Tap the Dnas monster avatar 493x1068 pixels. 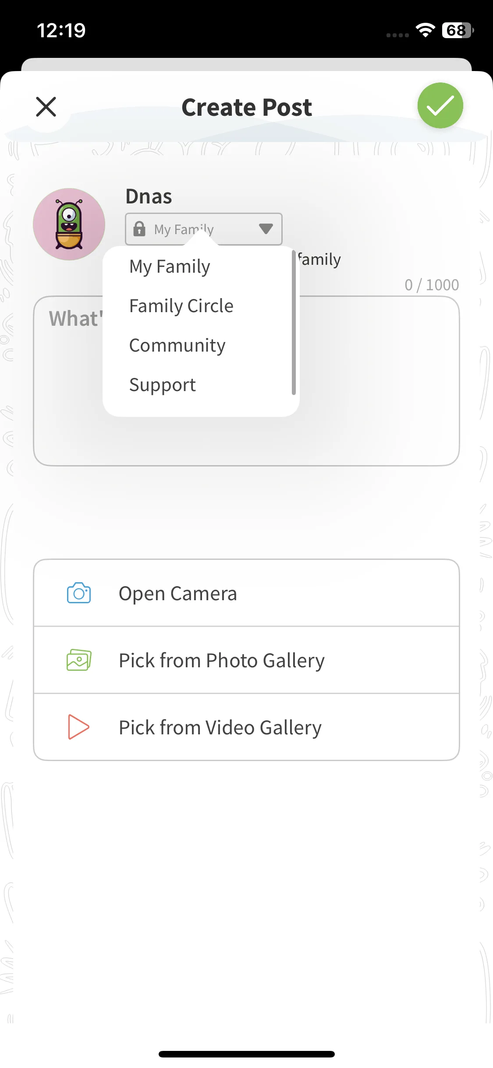(x=69, y=224)
